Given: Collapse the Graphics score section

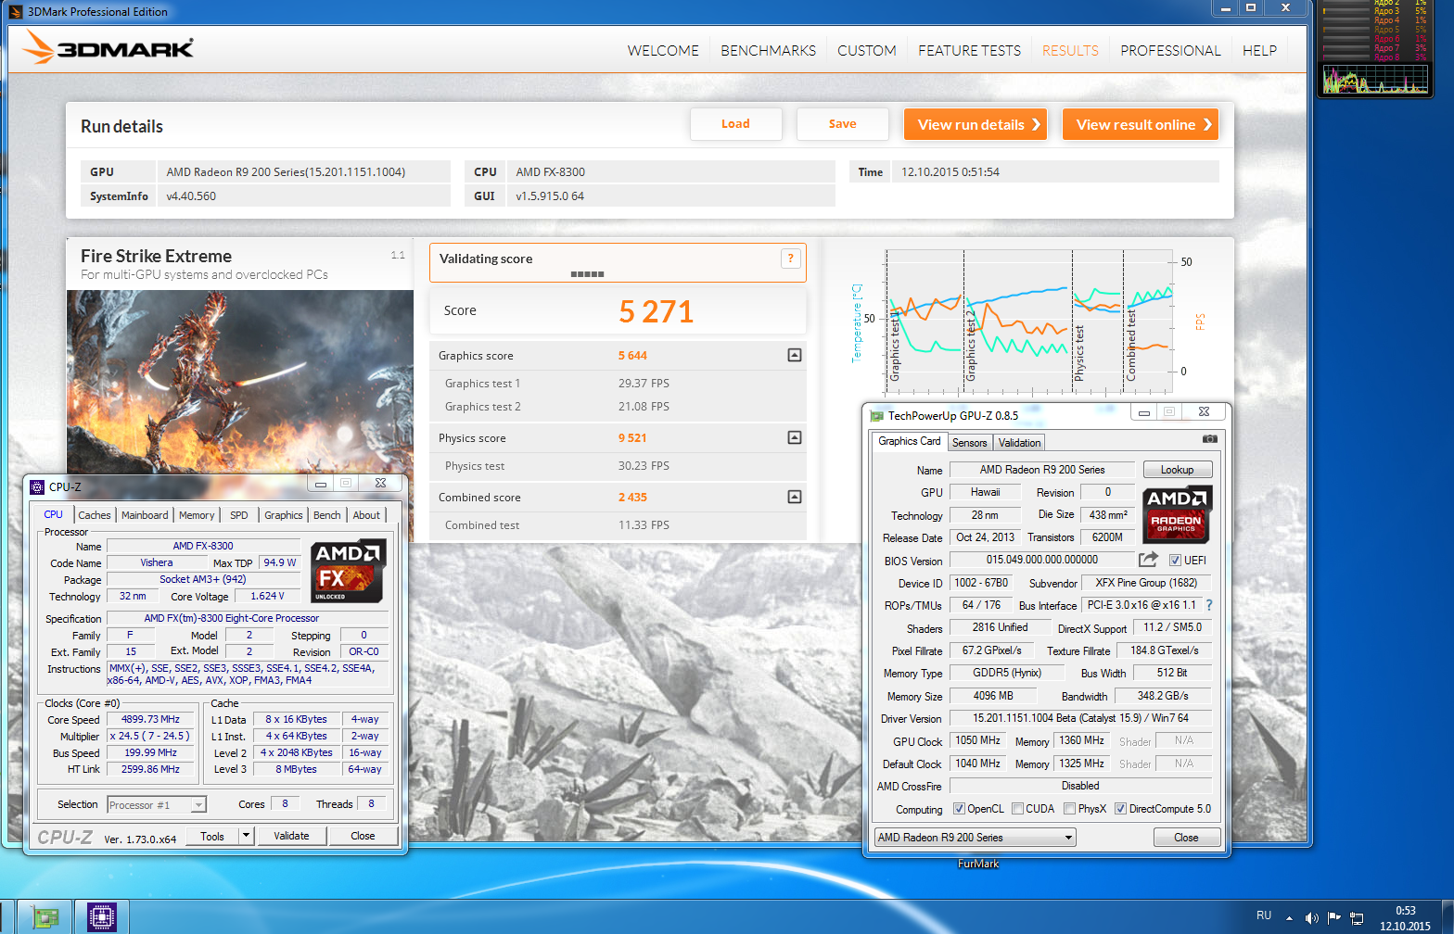Looking at the screenshot, I should tap(795, 355).
